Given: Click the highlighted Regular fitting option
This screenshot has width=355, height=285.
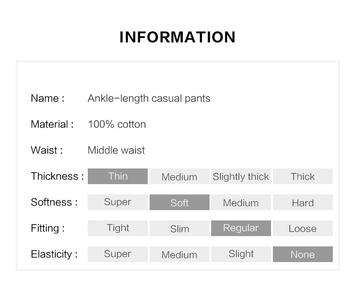Looking at the screenshot, I should pyautogui.click(x=241, y=228).
